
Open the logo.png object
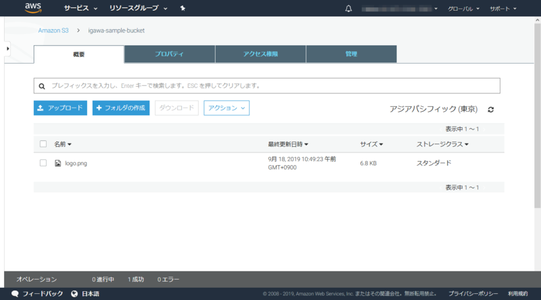tap(76, 163)
